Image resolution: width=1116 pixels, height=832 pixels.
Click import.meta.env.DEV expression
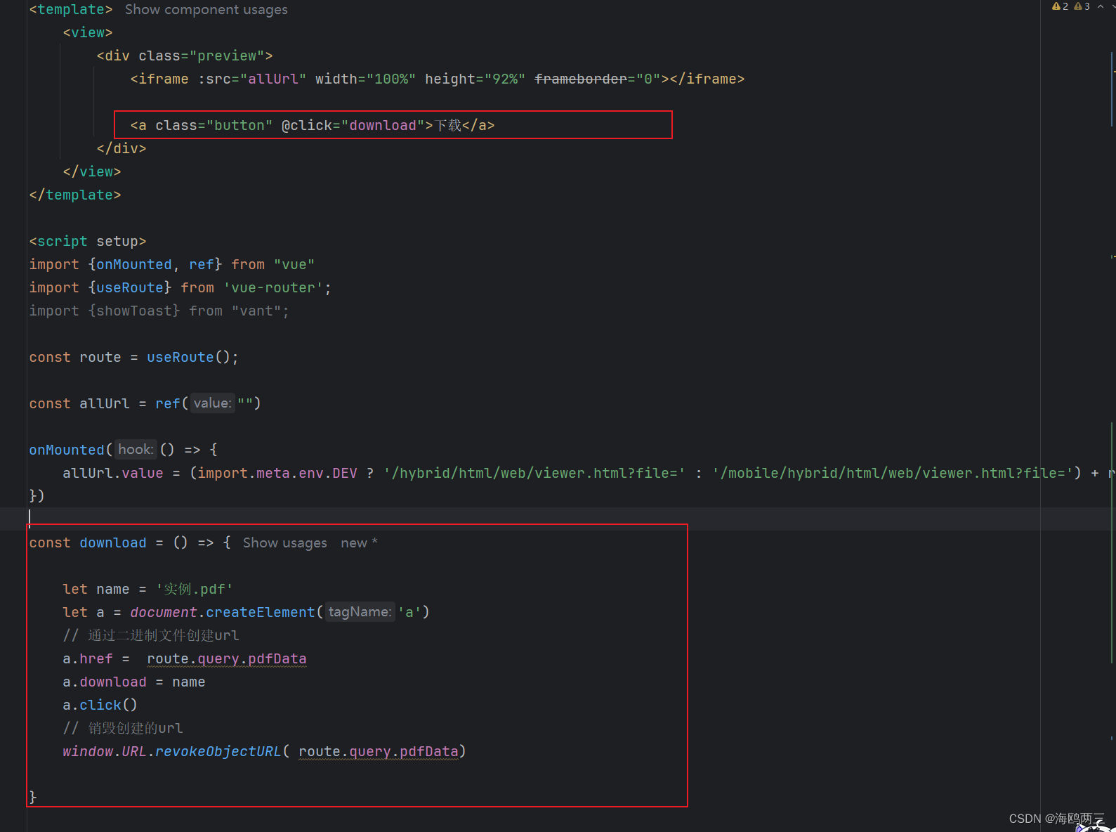277,474
